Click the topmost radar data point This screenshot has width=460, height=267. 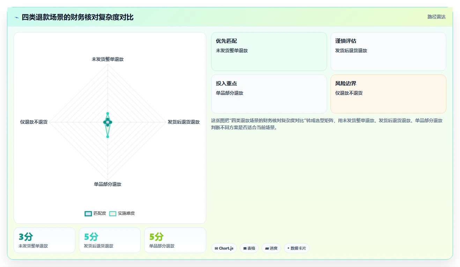(107, 113)
